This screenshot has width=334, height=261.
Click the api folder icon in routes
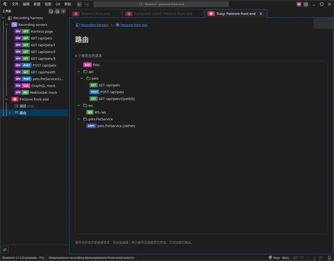[85, 72]
